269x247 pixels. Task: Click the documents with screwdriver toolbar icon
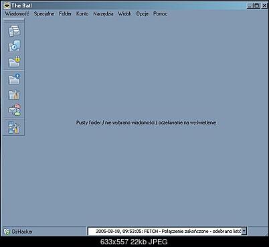(14, 127)
